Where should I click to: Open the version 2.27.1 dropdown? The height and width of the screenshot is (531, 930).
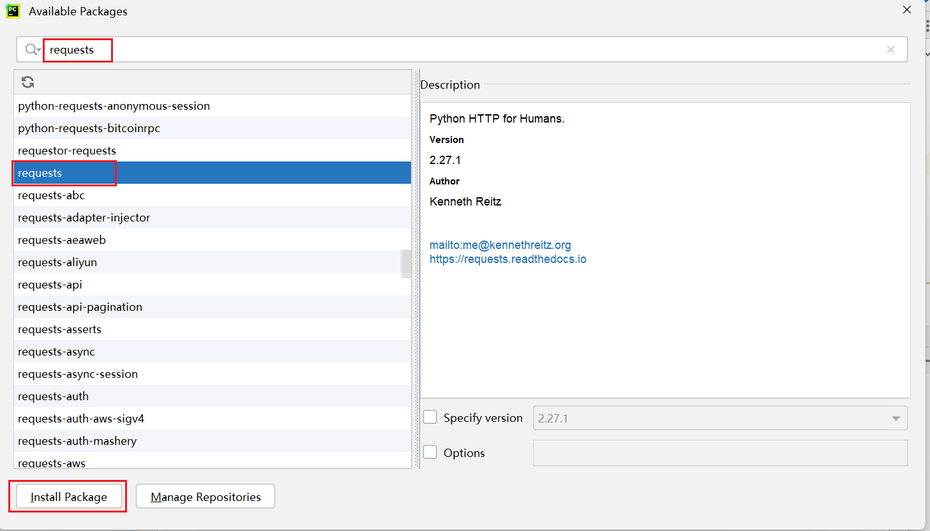tap(720, 418)
